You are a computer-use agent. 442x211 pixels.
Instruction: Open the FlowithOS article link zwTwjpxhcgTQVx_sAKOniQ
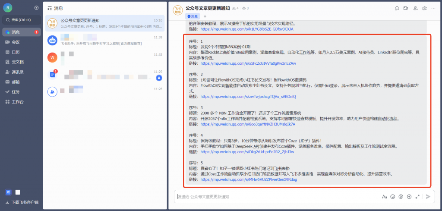(248, 97)
